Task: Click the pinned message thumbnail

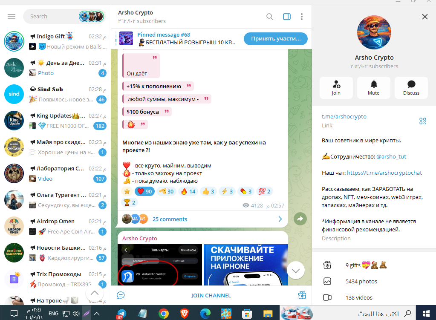Action: pyautogui.click(x=126, y=39)
